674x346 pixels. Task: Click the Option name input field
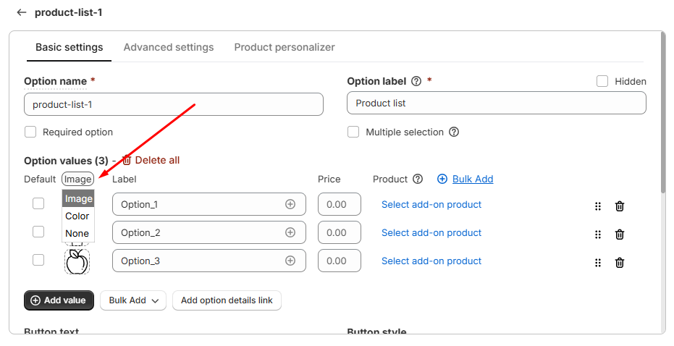174,104
